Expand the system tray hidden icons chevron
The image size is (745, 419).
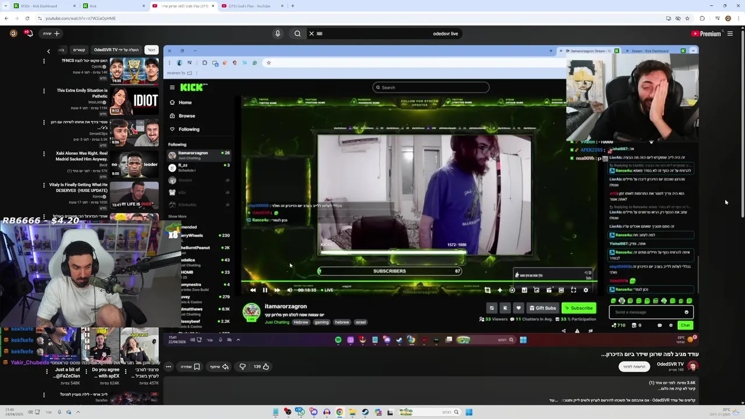click(x=78, y=412)
